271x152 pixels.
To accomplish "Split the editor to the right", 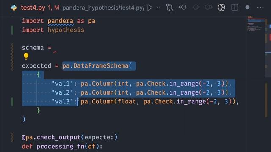I will coord(235,8).
